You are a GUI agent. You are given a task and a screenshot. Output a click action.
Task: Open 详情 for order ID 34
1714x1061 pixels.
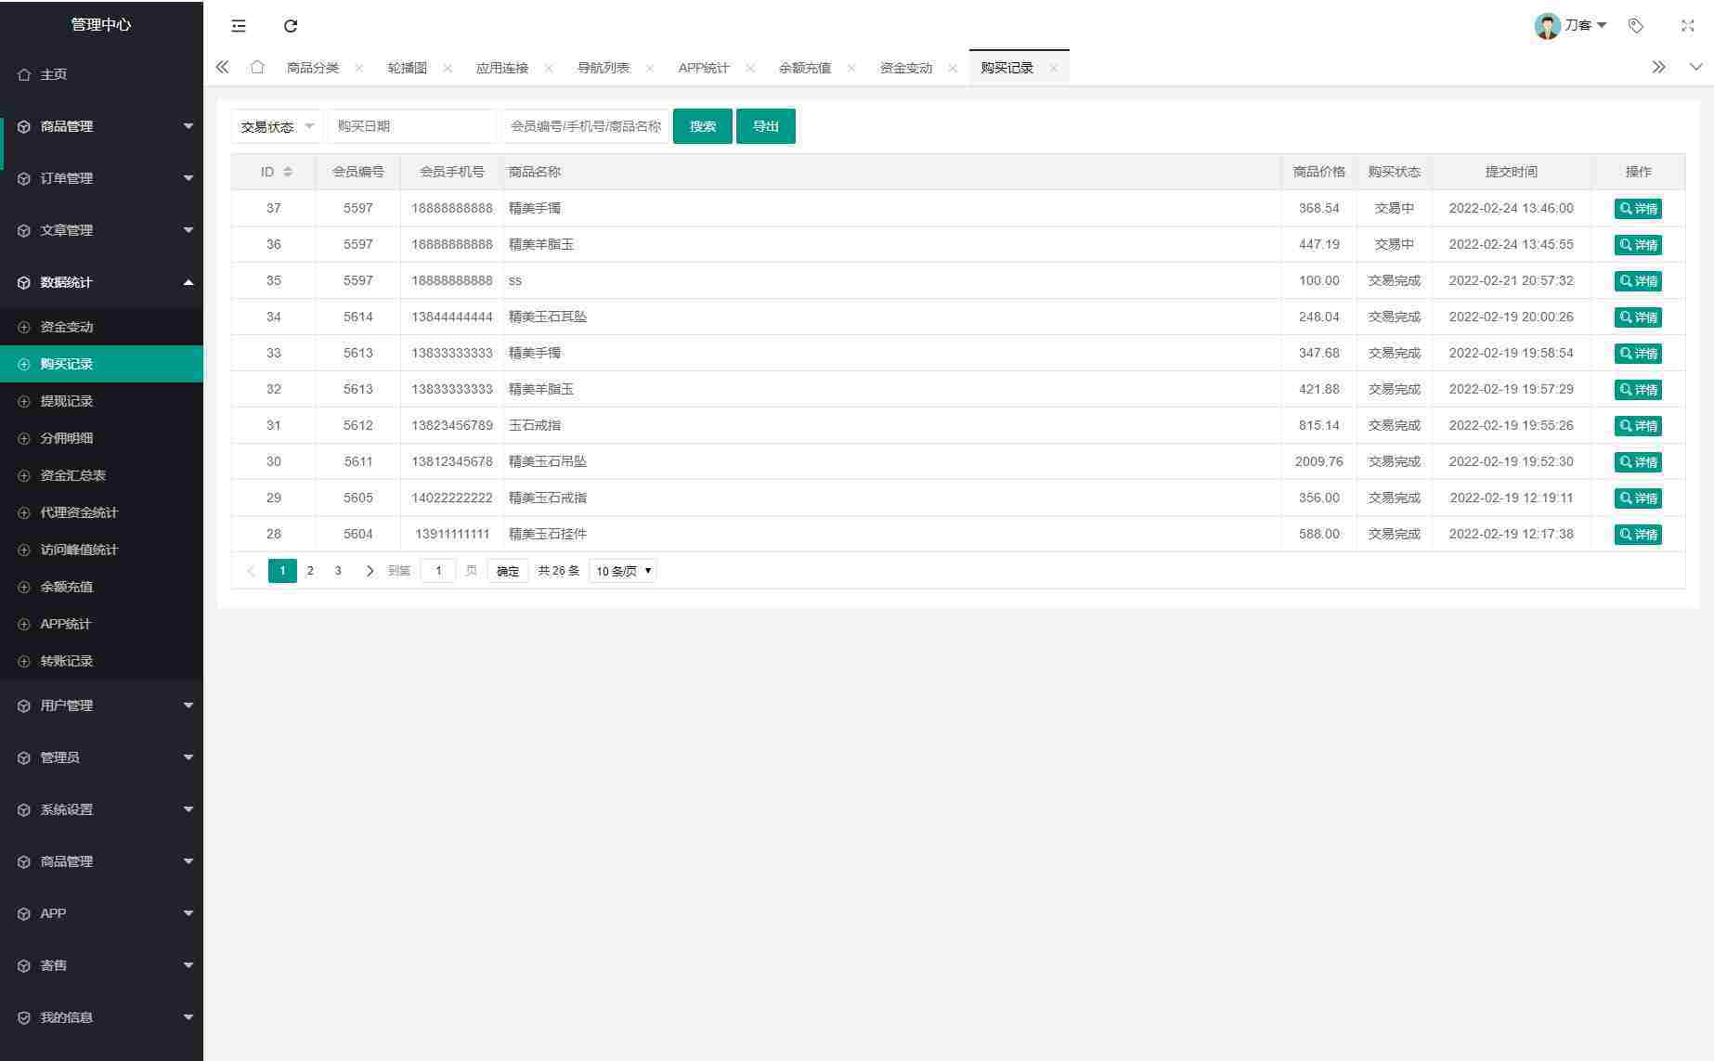click(1638, 317)
